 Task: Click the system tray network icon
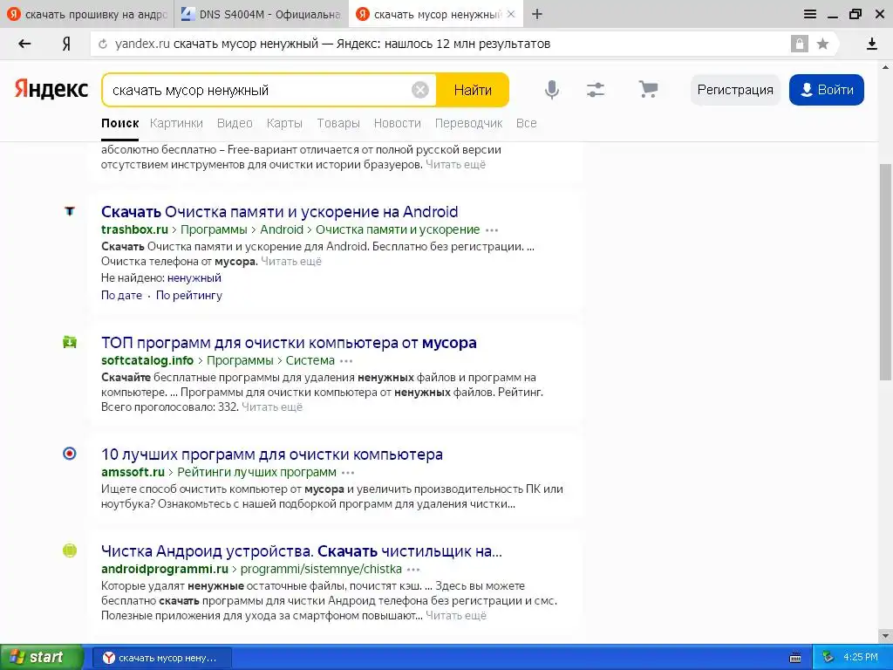point(828,658)
